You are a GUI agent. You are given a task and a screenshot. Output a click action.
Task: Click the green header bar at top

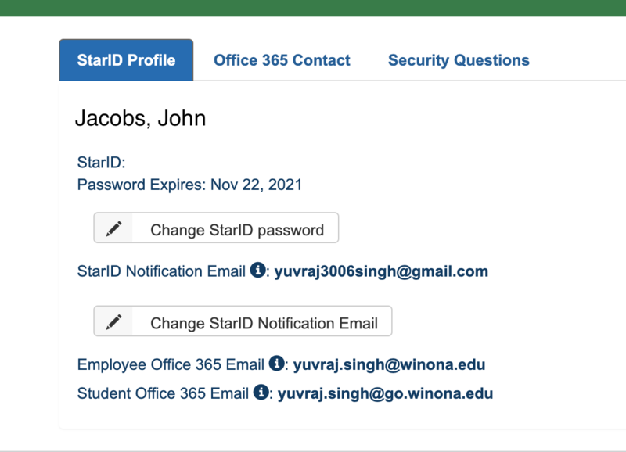click(x=313, y=8)
